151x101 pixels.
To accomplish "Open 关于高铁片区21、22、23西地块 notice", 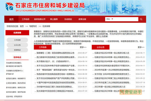I will [x=53, y=61].
